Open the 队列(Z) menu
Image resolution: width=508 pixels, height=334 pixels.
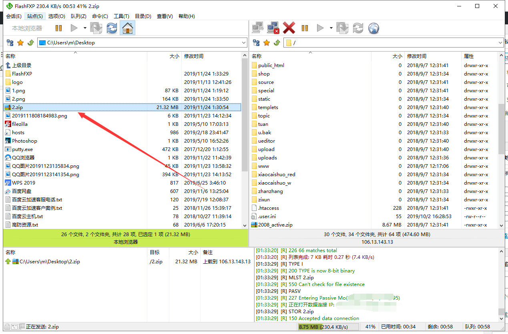point(78,16)
